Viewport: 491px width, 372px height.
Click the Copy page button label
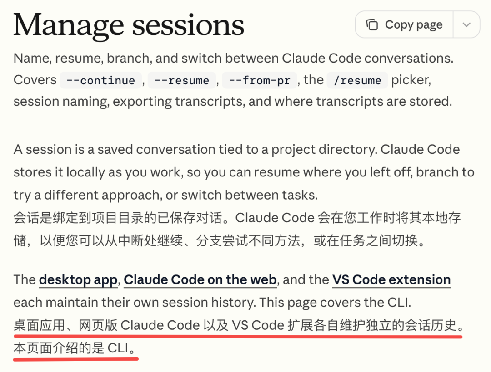(414, 24)
